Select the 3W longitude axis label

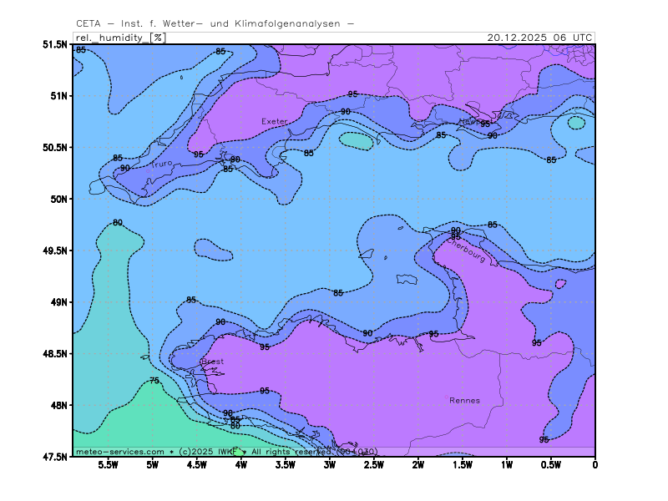pyautogui.click(x=329, y=465)
